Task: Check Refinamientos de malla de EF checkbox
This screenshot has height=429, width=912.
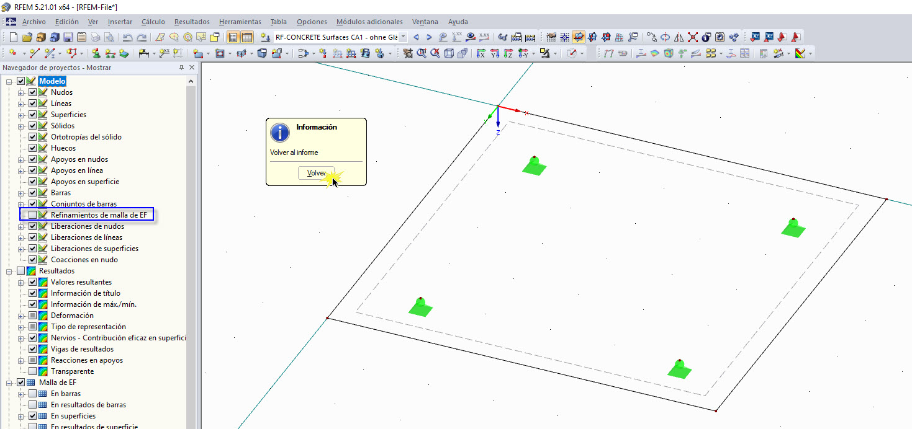Action: [x=33, y=215]
